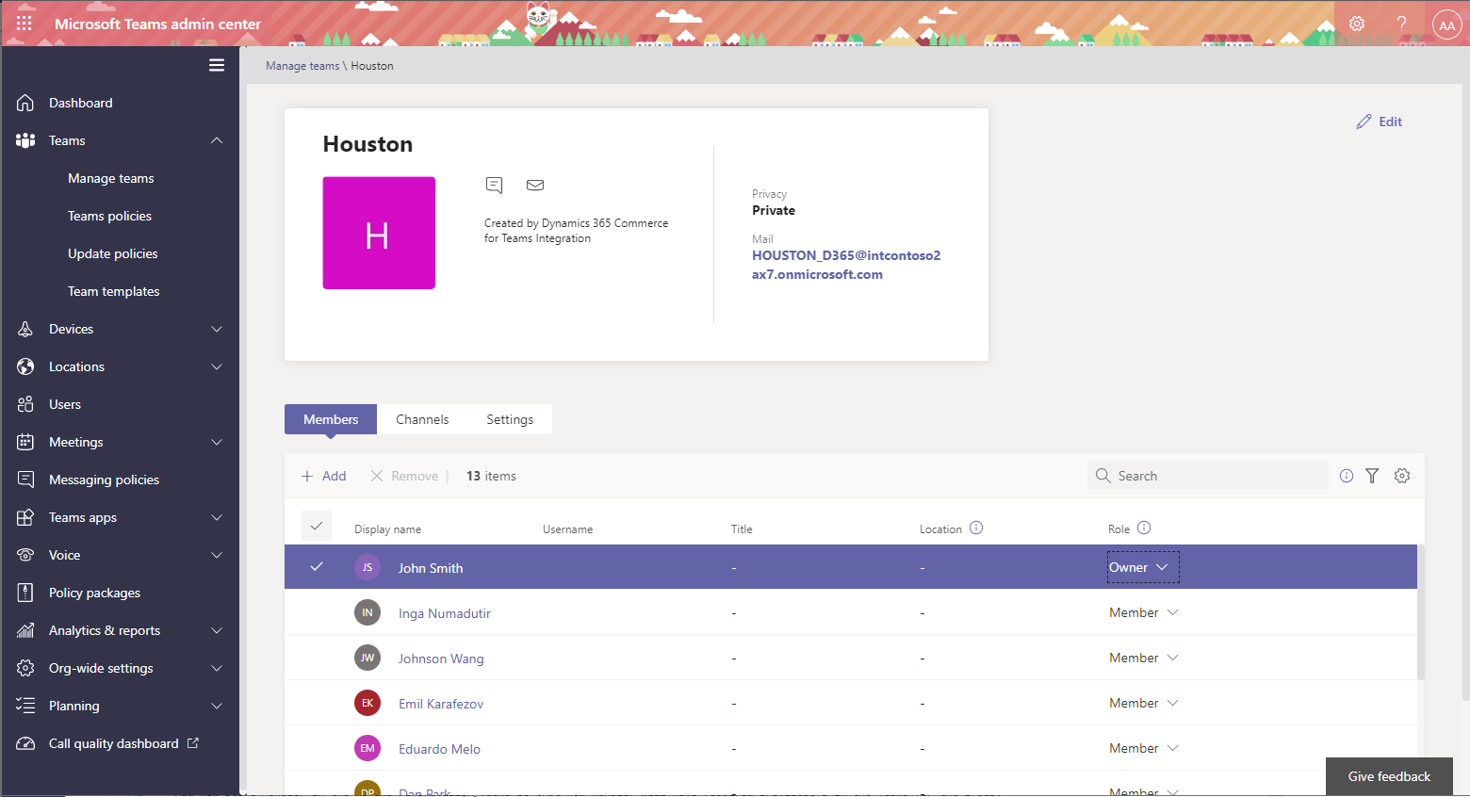Select the header checkbox to select all members

(x=316, y=526)
